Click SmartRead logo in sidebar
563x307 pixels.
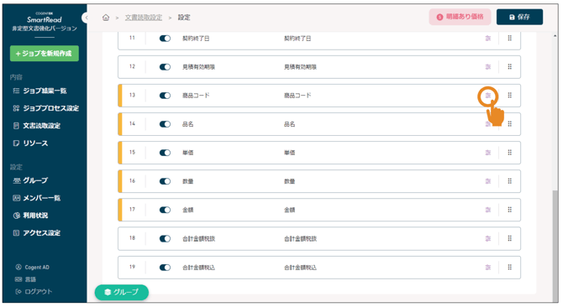pos(45,19)
